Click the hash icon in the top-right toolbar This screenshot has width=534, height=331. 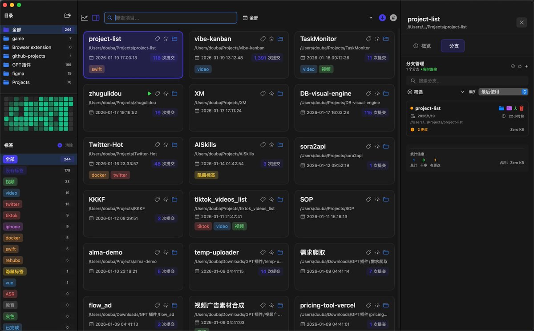[x=393, y=17]
